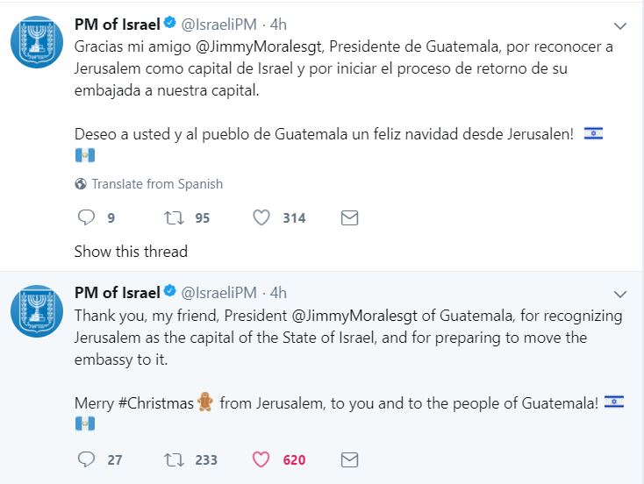The height and width of the screenshot is (484, 644).
Task: Unlike the English tweet with 620 likes
Action: tap(261, 459)
